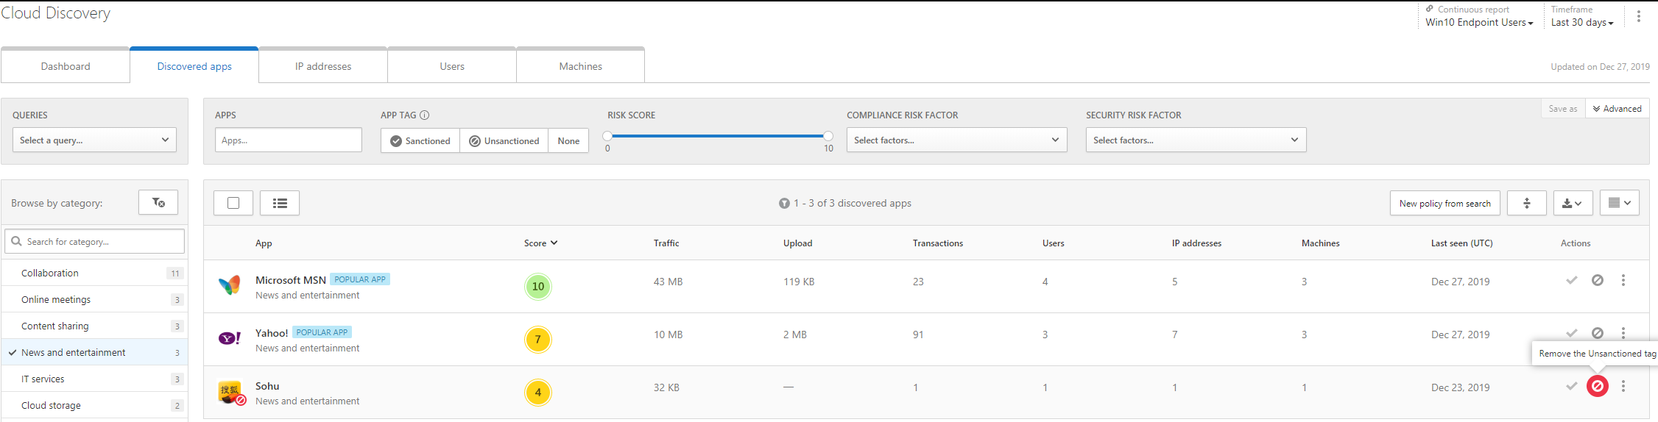Remove the Unsanctioned tag from Sohu
The image size is (1658, 422).
coord(1597,386)
